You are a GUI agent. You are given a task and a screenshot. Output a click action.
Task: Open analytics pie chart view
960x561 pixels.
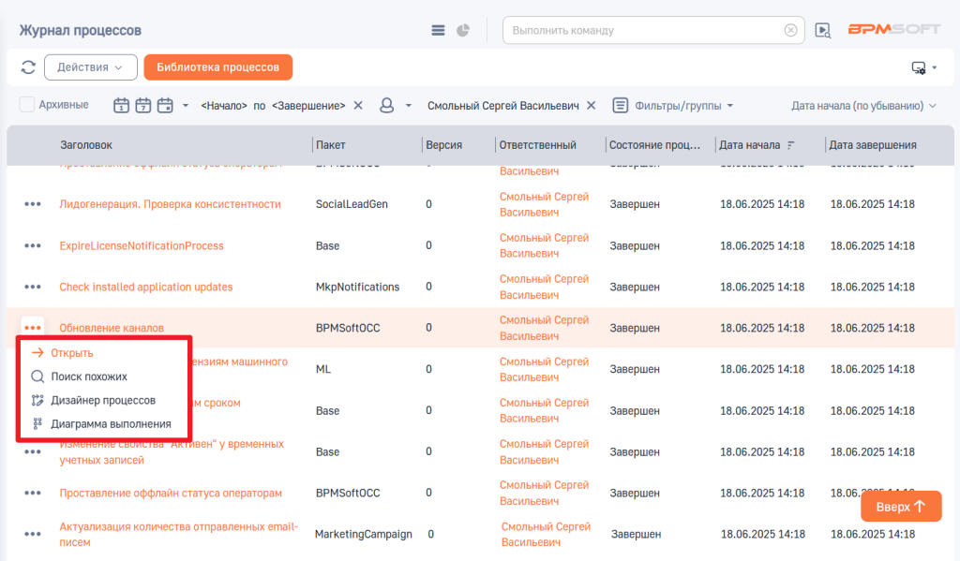pyautogui.click(x=463, y=30)
